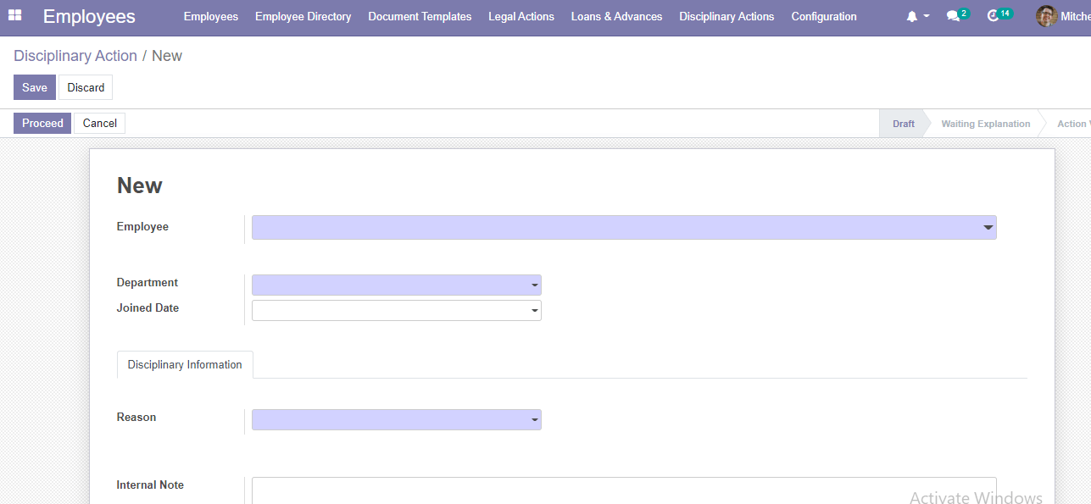Open the Document Templates menu
The image size is (1091, 504).
(420, 17)
